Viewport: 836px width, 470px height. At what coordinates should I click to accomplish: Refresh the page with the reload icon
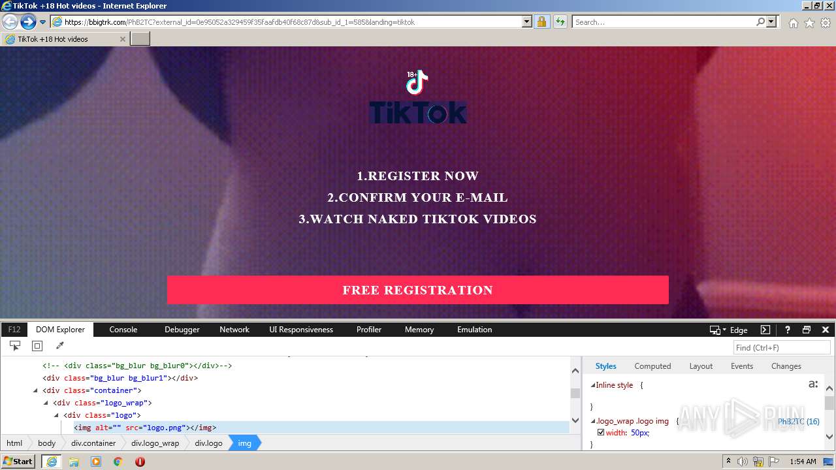pos(560,22)
